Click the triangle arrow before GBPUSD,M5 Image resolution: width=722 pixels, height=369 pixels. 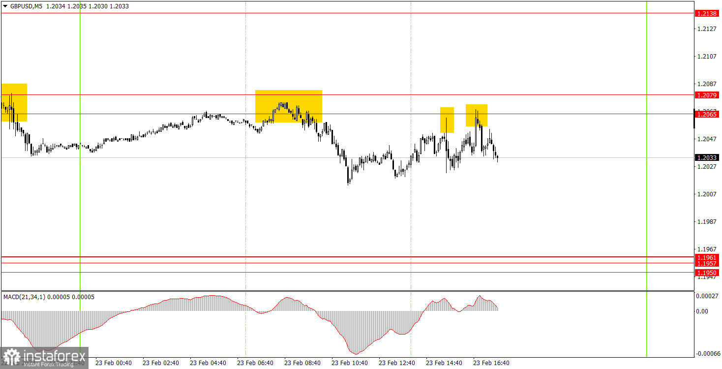[x=5, y=7]
